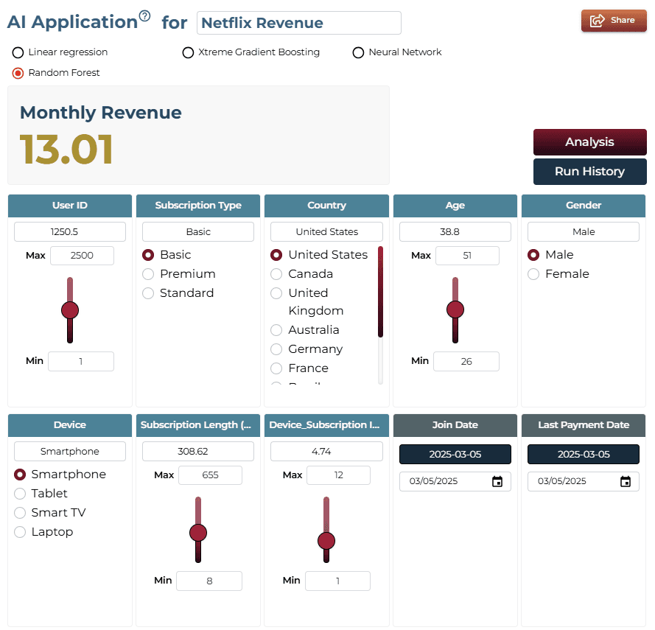655x630 pixels.
Task: Open Run History
Action: [589, 171]
